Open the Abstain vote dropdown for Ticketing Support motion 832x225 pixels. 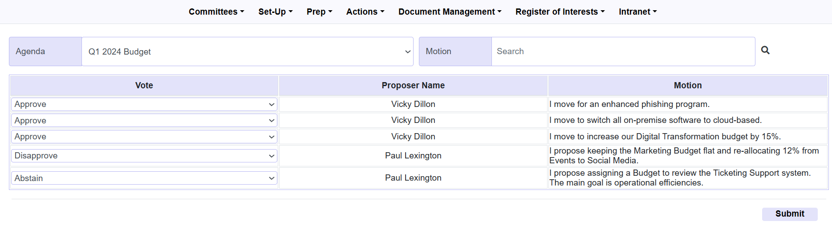[x=144, y=178]
